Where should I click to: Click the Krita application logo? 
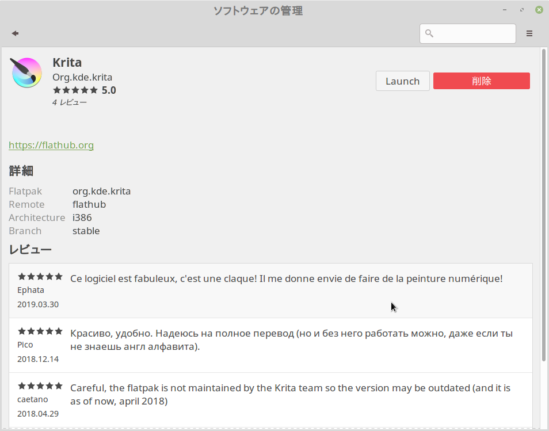(x=26, y=73)
